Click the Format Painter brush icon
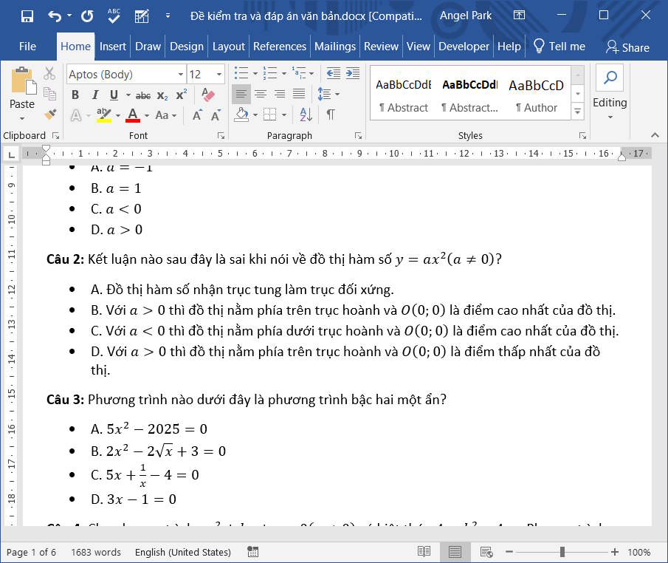This screenshot has width=668, height=563. pos(49,115)
